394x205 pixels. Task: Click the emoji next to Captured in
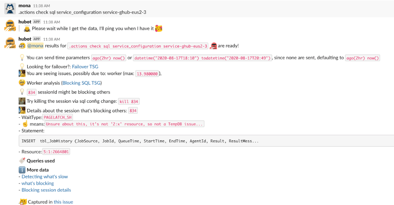click(23, 202)
